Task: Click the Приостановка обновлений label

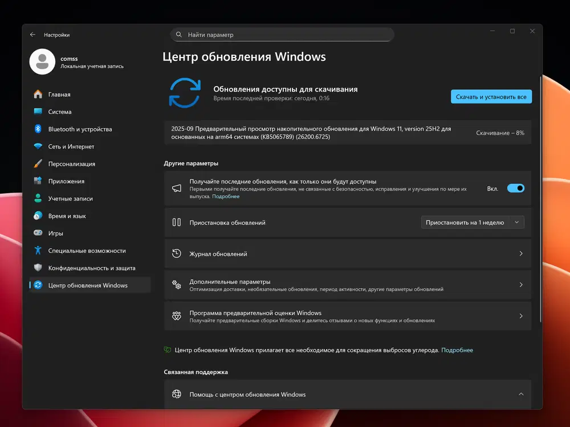Action: [x=227, y=223]
